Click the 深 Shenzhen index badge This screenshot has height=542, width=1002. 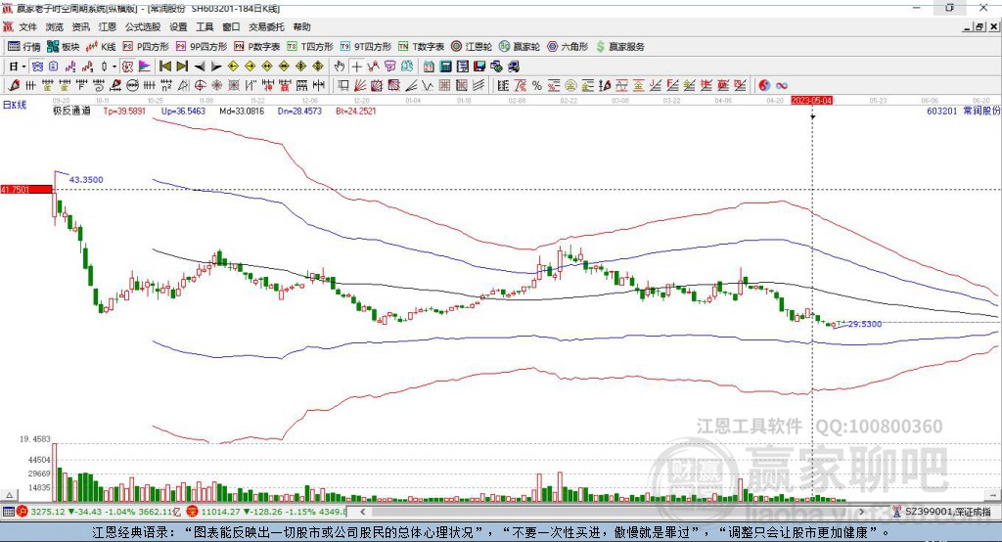tap(193, 512)
